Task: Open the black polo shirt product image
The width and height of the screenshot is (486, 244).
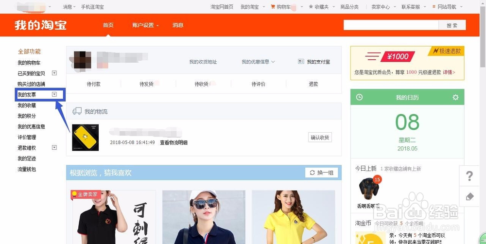Action: [113, 217]
